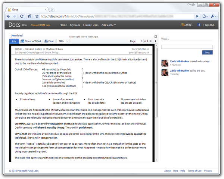Open Zack Whittaker's profile from added the doc

pos(180,70)
